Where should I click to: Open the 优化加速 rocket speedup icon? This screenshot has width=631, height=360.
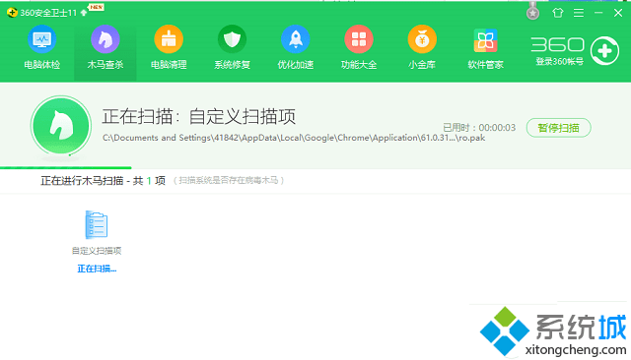[x=296, y=39]
